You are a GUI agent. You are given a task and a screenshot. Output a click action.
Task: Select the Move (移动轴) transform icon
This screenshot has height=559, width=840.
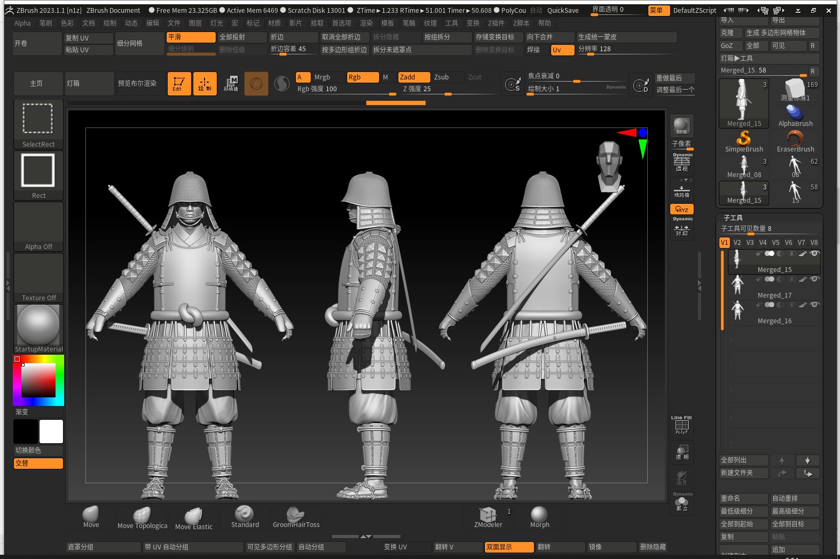click(231, 84)
